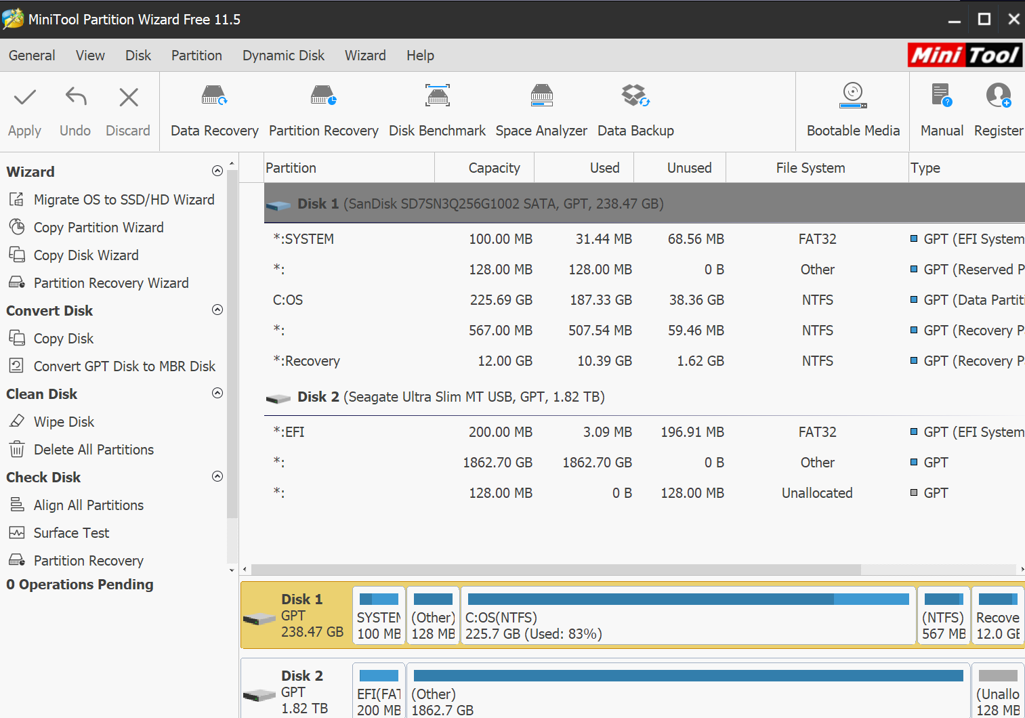Click Convert GPT Disk to MBR Disk link
This screenshot has height=718, width=1025.
125,366
